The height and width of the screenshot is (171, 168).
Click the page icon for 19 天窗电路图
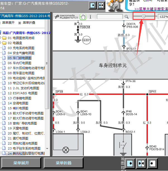pos(4,128)
